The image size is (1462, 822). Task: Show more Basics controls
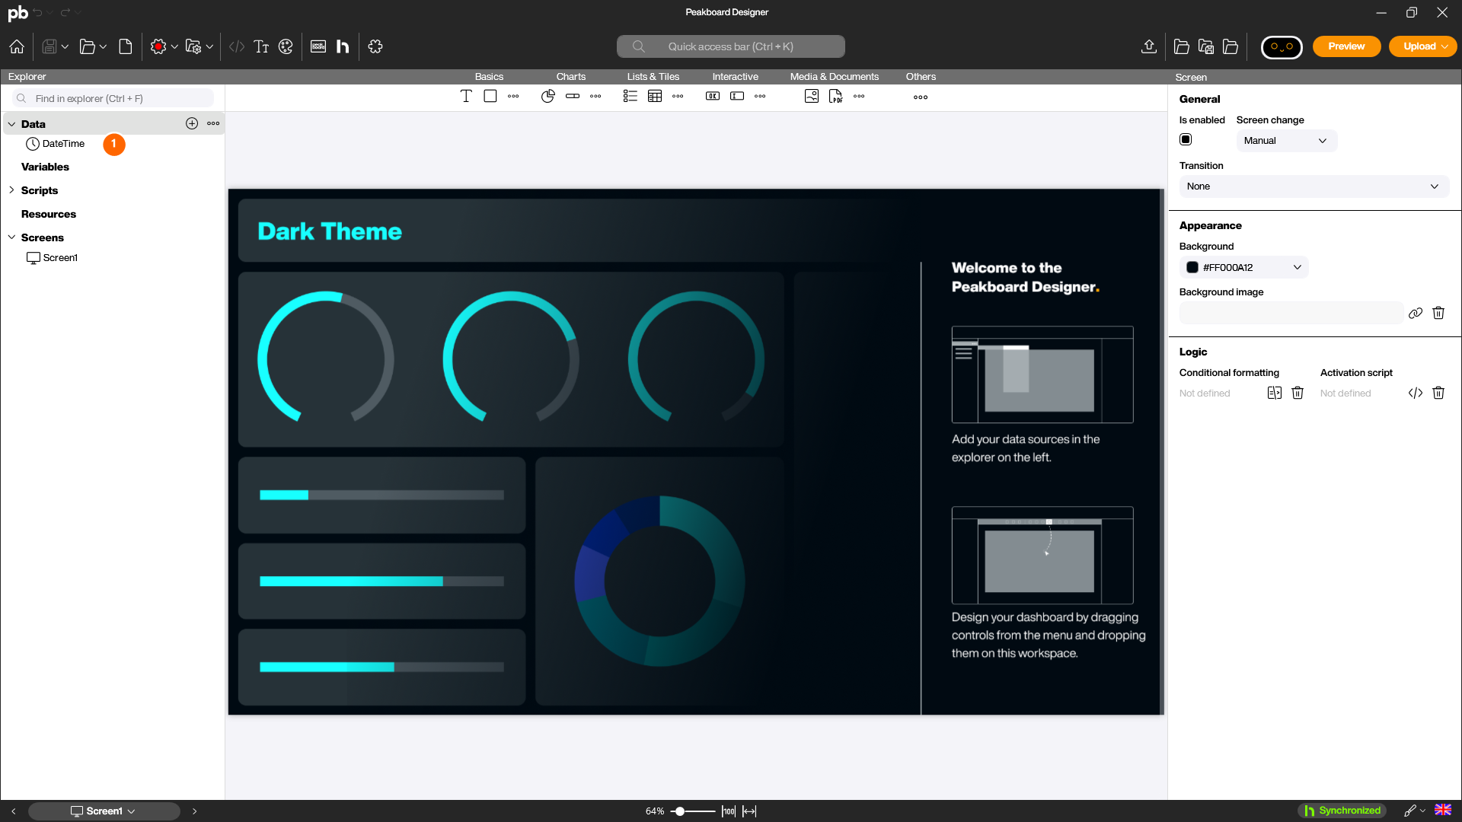(x=513, y=97)
